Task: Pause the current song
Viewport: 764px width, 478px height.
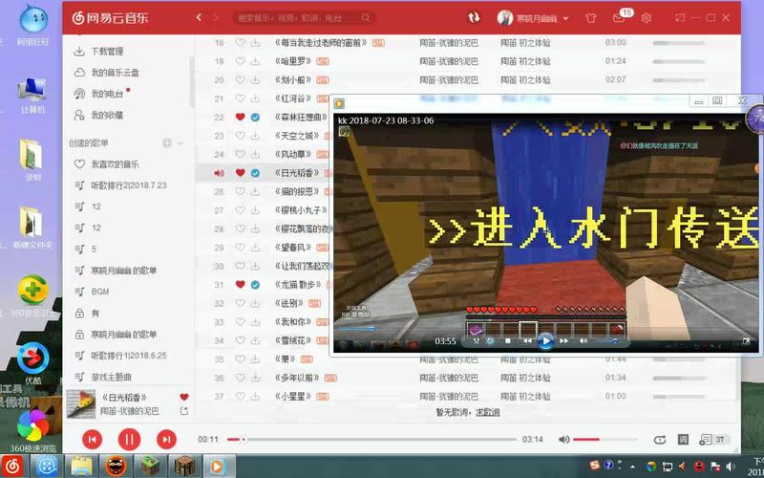Action: [129, 440]
